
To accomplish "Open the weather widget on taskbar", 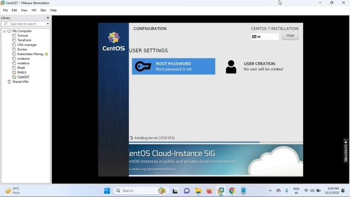I will 13,191.
